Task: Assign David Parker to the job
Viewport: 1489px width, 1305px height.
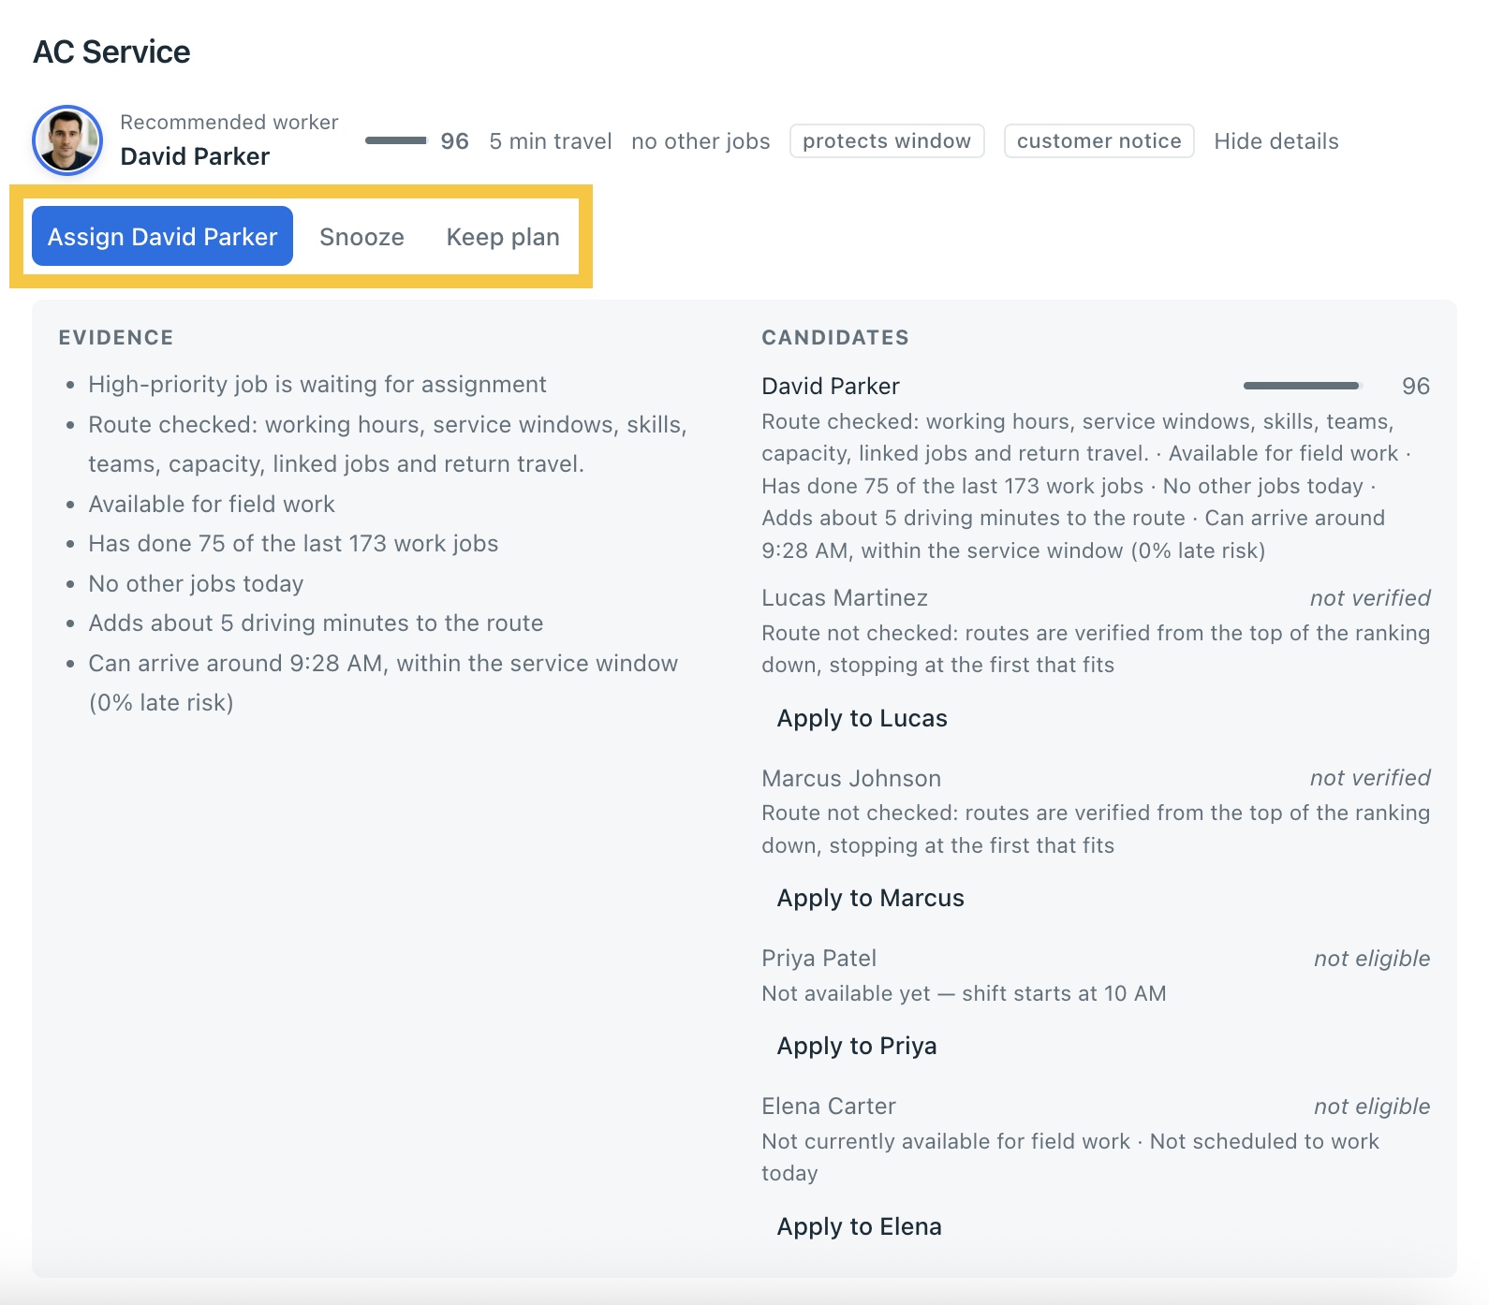Action: 162,236
